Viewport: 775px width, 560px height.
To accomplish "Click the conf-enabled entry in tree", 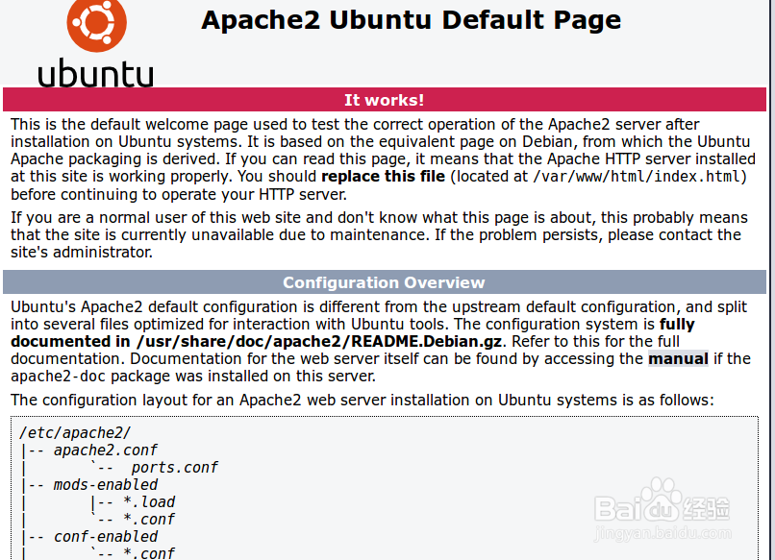I will click(x=105, y=537).
